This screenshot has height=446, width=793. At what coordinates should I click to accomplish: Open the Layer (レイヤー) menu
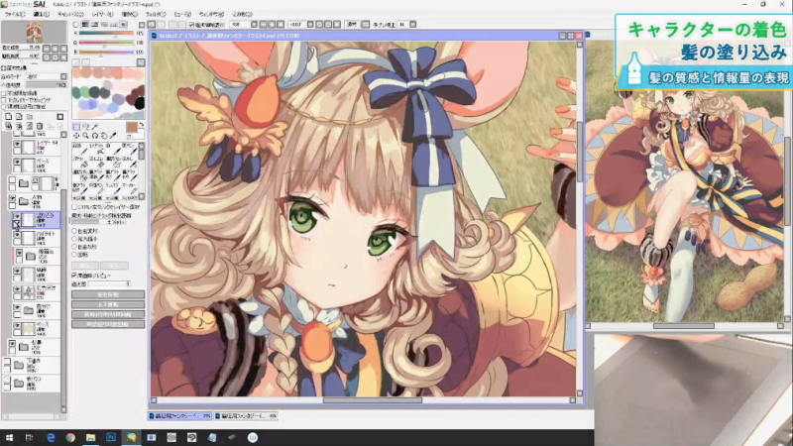pos(103,14)
